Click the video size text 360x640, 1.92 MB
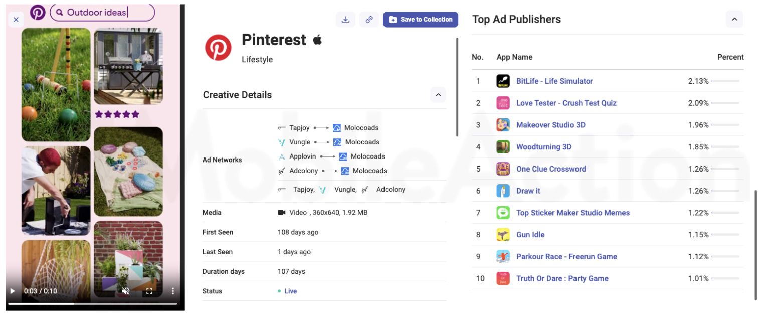Image resolution: width=768 pixels, height=316 pixels. (340, 213)
